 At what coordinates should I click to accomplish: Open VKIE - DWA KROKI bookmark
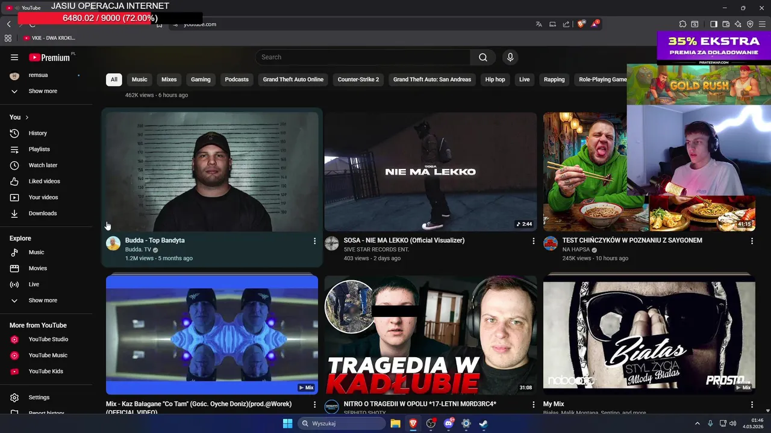(49, 38)
